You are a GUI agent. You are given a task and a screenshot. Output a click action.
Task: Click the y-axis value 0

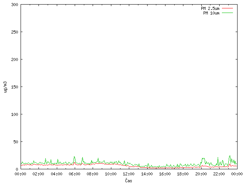point(17,169)
